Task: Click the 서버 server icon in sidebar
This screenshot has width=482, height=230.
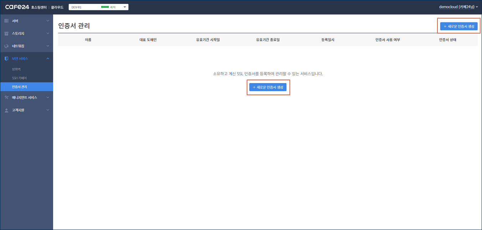Action: tap(6, 21)
